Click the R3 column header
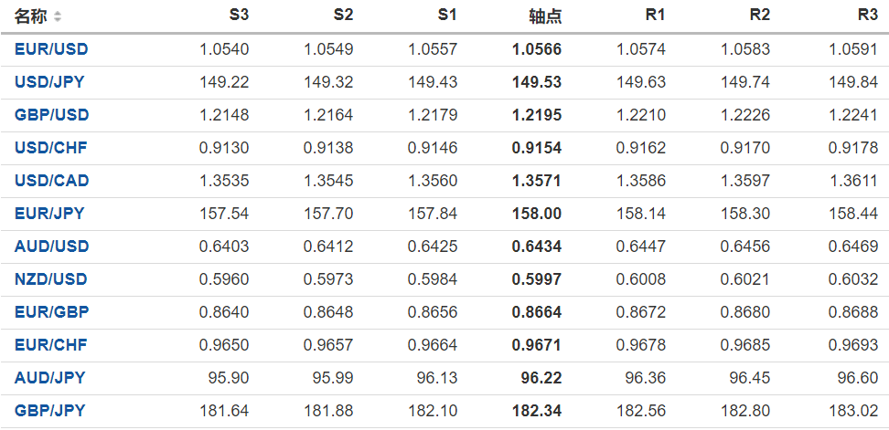 (x=867, y=16)
